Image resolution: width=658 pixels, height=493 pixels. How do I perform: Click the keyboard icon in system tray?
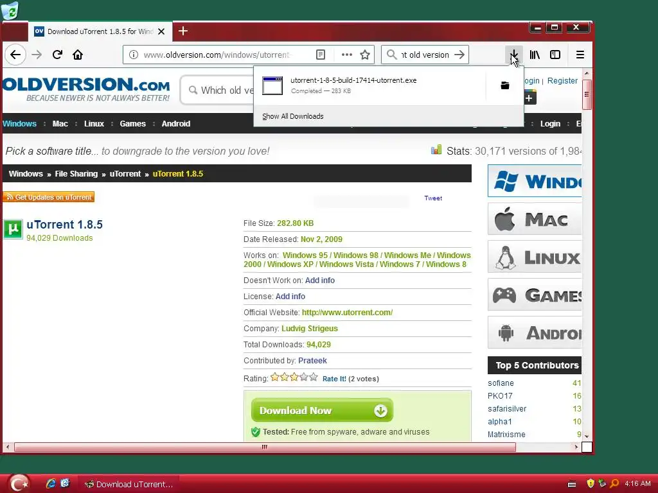click(x=572, y=484)
